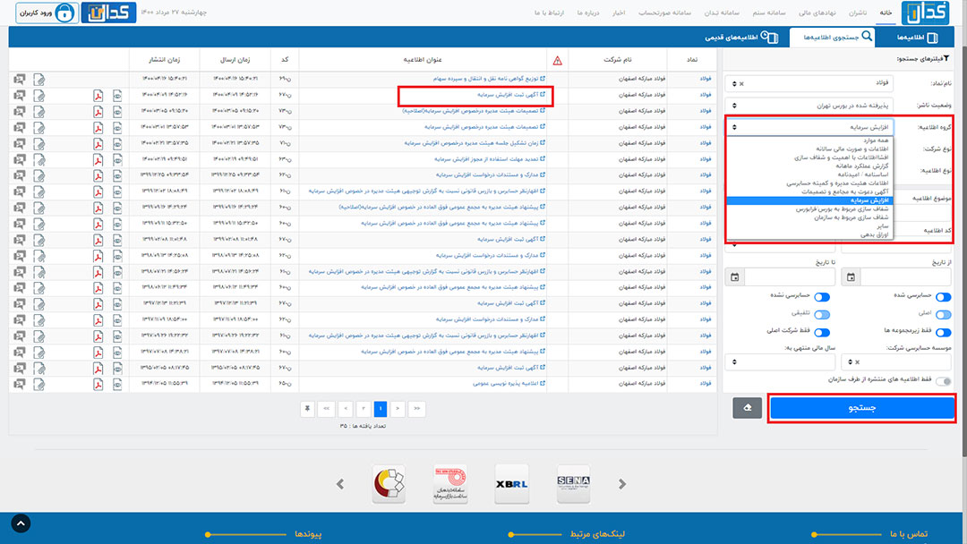The height and width of the screenshot is (544, 967).
Task: Click the SENA logo thumbnail
Action: [x=574, y=484]
